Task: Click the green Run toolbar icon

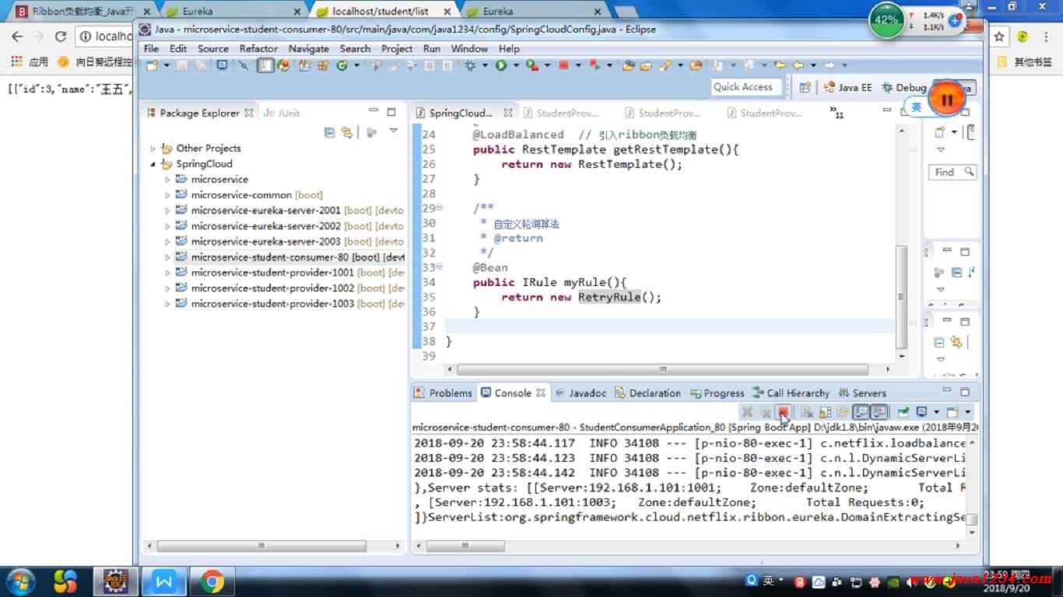Action: pos(501,65)
